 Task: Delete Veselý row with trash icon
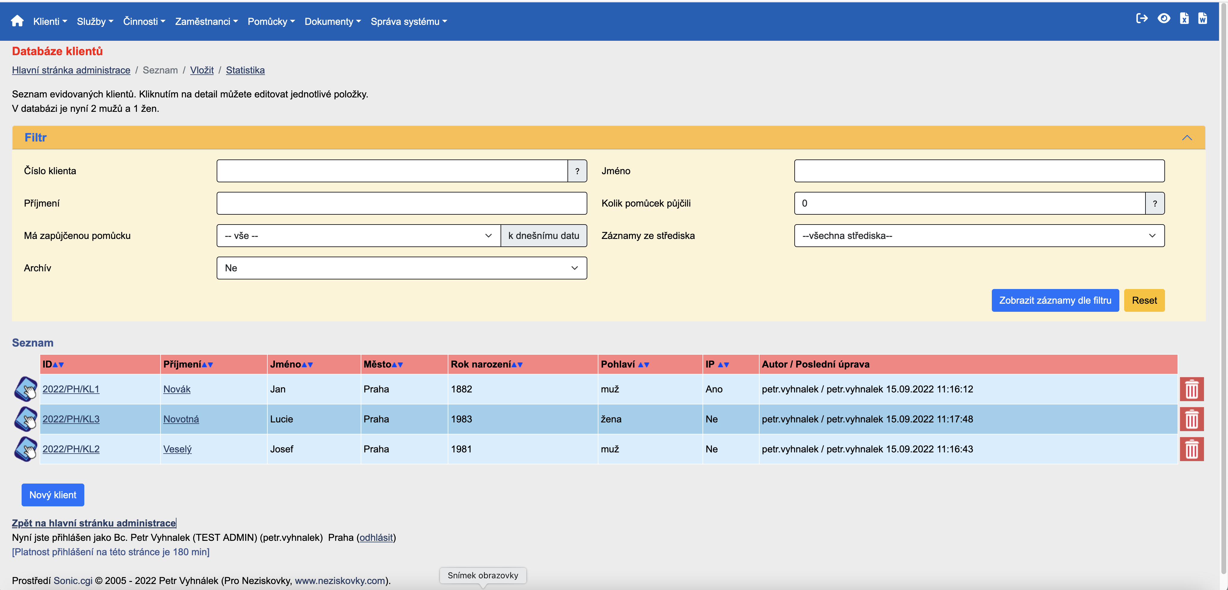[x=1191, y=449]
